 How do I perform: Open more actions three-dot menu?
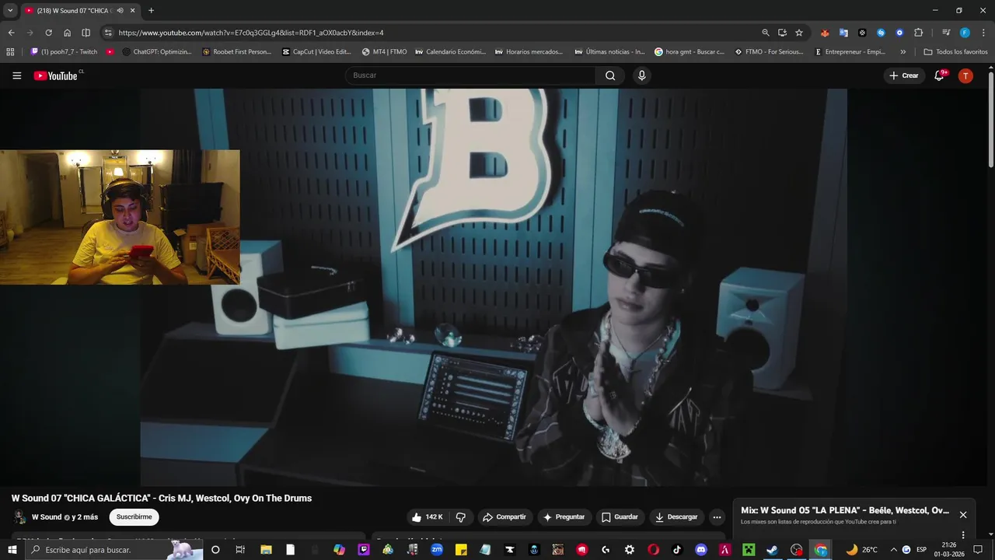coord(717,517)
